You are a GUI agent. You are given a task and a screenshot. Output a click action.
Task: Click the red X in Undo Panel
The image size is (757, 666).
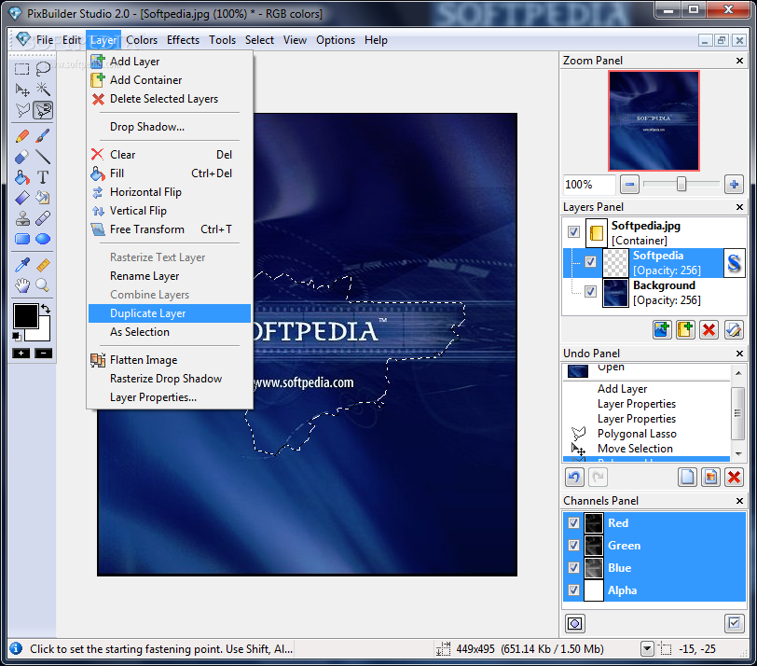[734, 478]
